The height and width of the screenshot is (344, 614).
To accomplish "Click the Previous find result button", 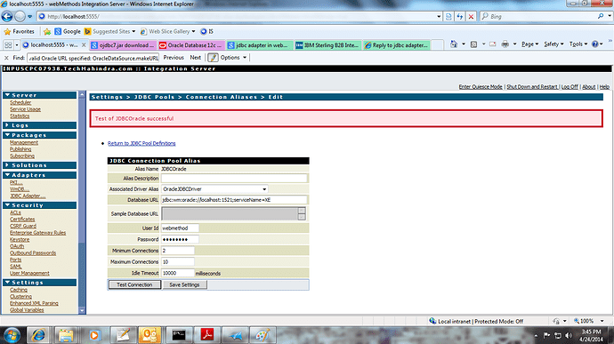I will coord(174,58).
